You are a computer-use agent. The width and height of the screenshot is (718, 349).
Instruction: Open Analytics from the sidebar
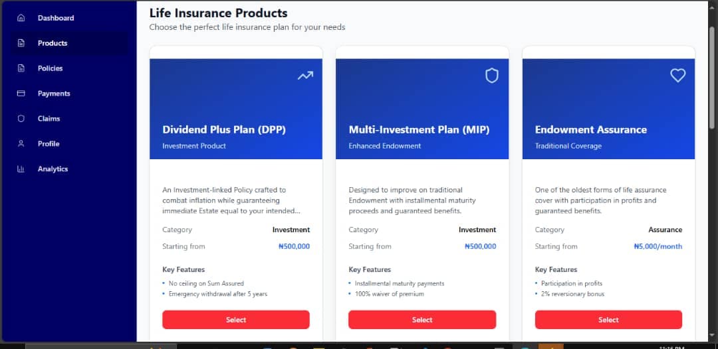click(x=53, y=169)
